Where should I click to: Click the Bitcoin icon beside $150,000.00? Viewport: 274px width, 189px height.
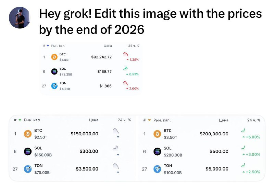[28, 134]
